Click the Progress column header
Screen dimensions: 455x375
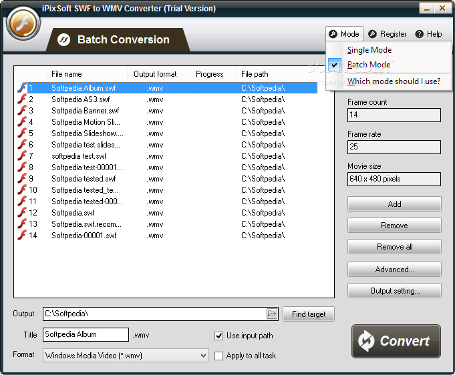click(x=210, y=74)
